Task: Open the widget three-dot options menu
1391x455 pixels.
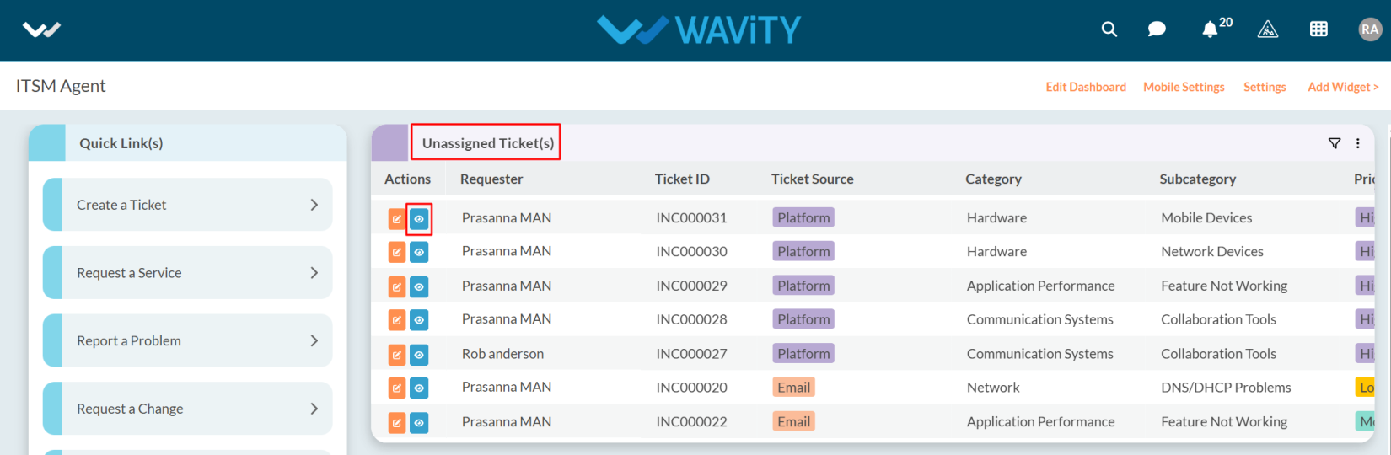Action: [x=1357, y=143]
